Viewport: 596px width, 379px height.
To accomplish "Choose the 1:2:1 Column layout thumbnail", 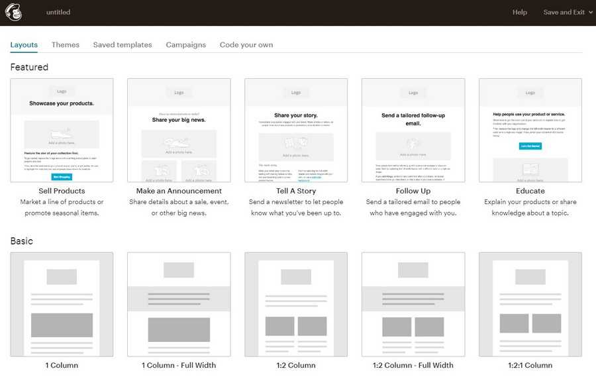I will pyautogui.click(x=530, y=304).
